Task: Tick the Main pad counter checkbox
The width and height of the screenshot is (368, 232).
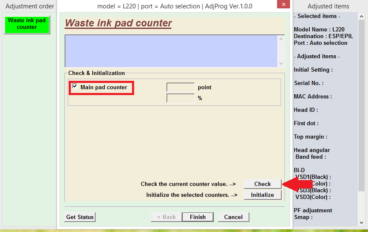Action: coord(75,86)
